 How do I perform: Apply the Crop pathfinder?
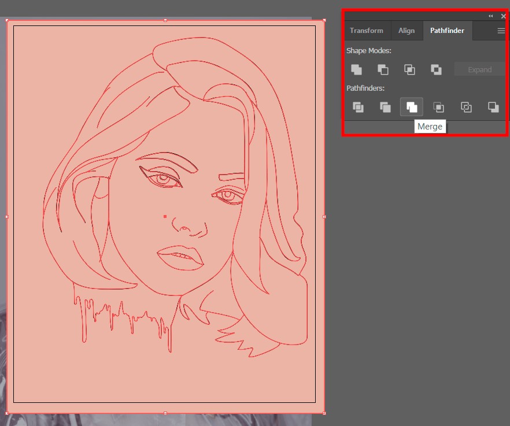click(439, 107)
